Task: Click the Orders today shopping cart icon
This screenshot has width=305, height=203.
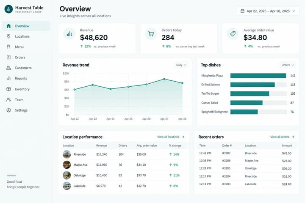Action: tap(151, 34)
